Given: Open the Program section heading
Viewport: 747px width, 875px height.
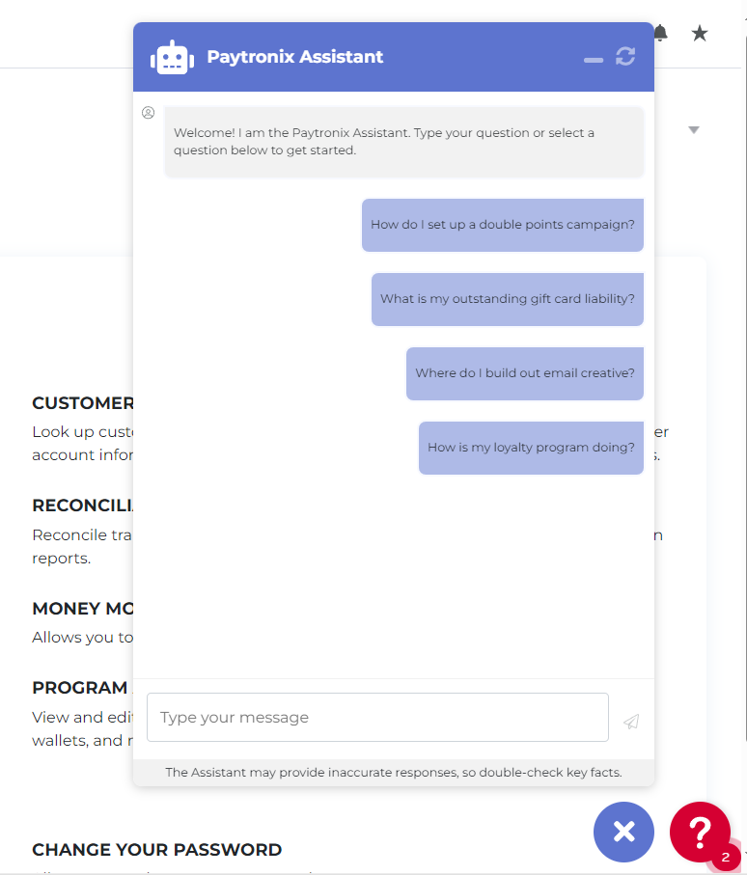Looking at the screenshot, I should tap(80, 688).
